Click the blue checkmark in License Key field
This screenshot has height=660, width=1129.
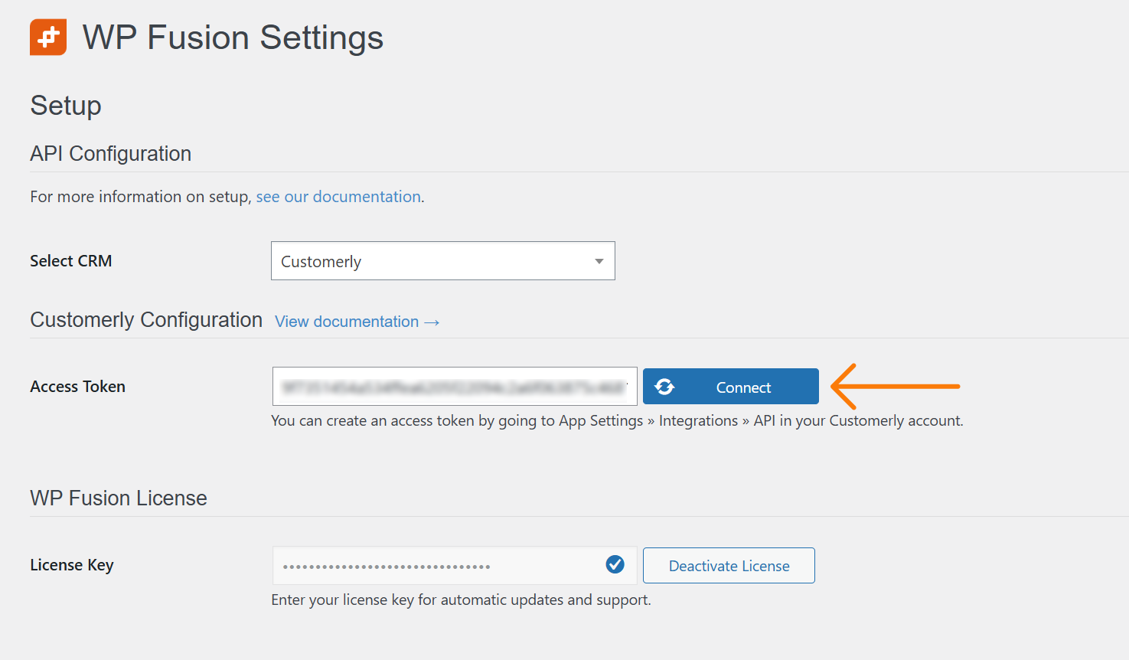click(615, 565)
